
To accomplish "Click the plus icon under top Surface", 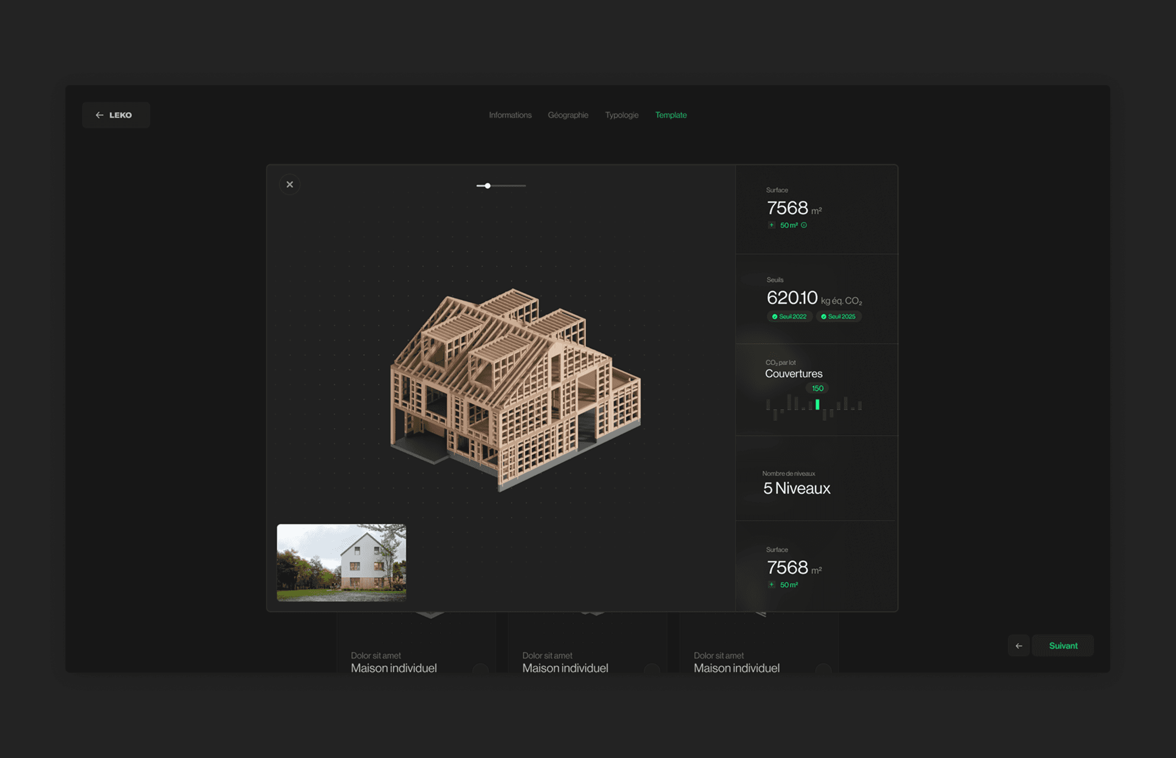I will [772, 225].
